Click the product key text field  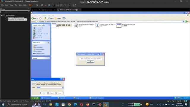[x=91, y=59]
